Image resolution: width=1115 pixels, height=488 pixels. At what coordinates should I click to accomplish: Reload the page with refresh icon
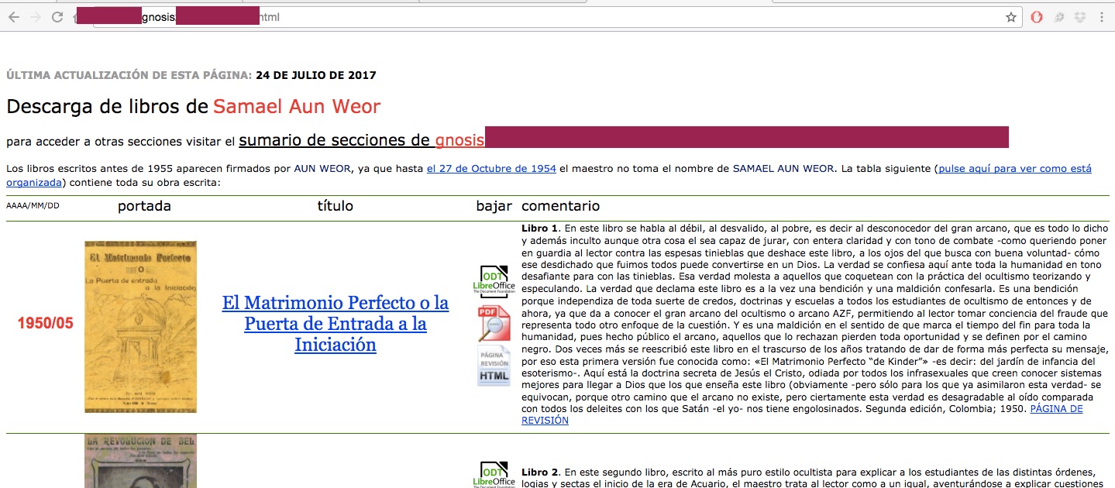click(x=57, y=17)
